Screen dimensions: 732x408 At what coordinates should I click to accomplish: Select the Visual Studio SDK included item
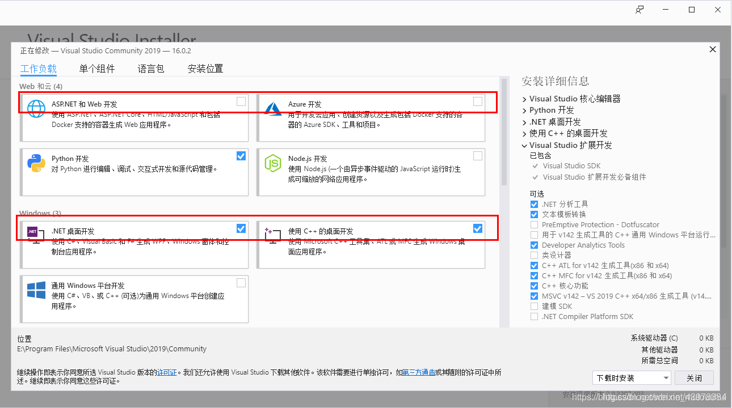point(571,166)
